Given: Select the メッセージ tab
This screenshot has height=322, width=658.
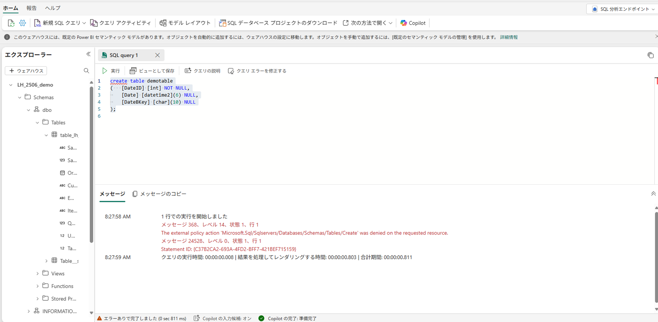Looking at the screenshot, I should coord(112,194).
